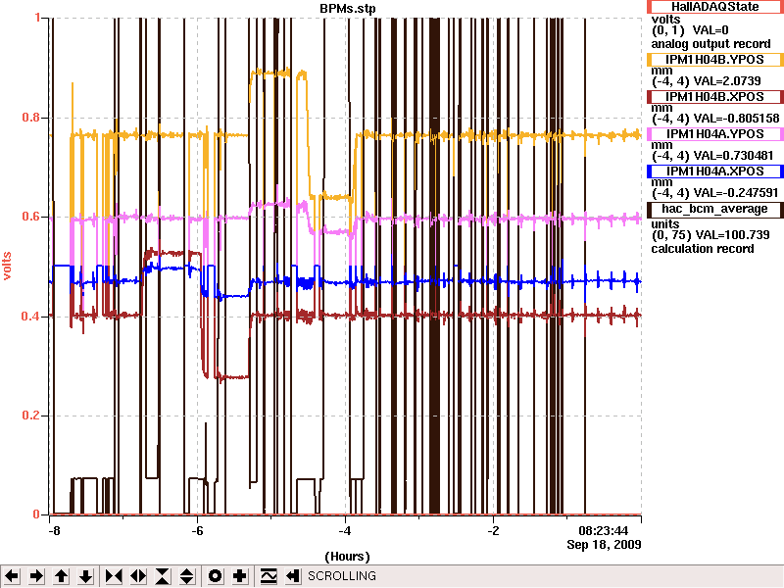
Task: Expand the vertical axis with diamond icon
Action: point(187,576)
